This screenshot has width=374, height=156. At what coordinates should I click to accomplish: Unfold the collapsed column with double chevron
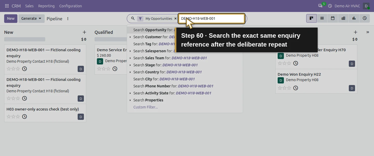click(x=368, y=32)
